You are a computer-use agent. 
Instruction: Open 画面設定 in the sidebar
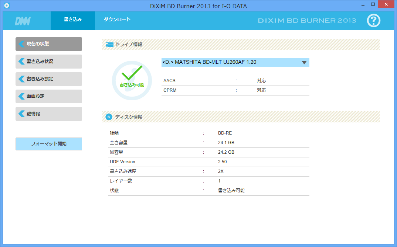coord(49,96)
